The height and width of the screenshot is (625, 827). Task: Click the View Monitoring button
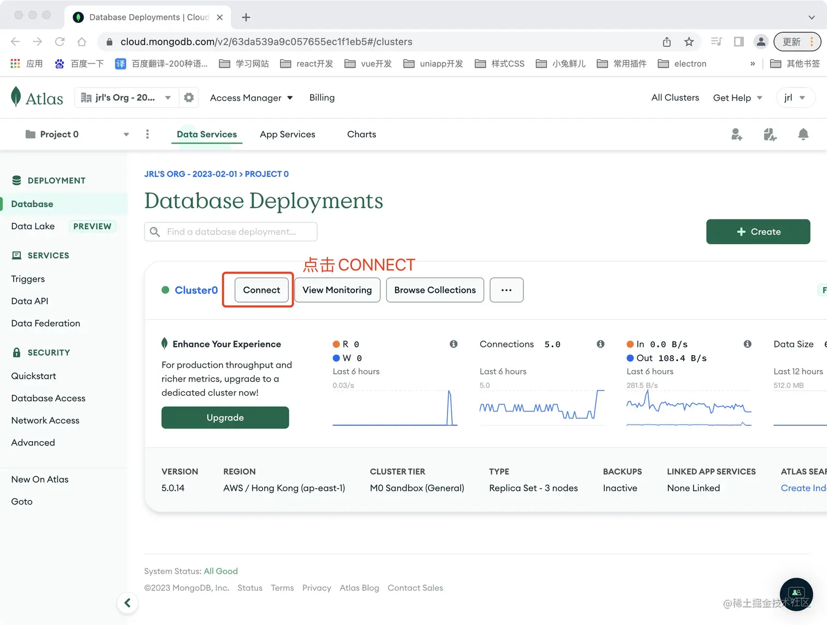(x=337, y=290)
